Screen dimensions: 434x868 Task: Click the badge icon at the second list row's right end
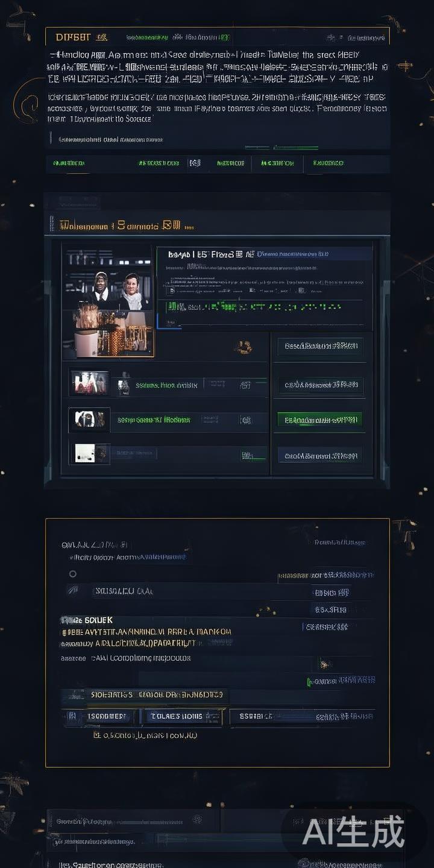(245, 420)
